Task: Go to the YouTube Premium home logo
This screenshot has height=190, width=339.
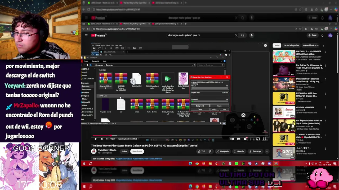Action: coord(98,35)
